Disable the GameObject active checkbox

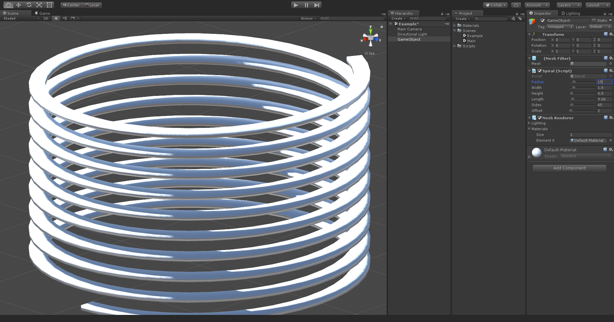click(542, 20)
